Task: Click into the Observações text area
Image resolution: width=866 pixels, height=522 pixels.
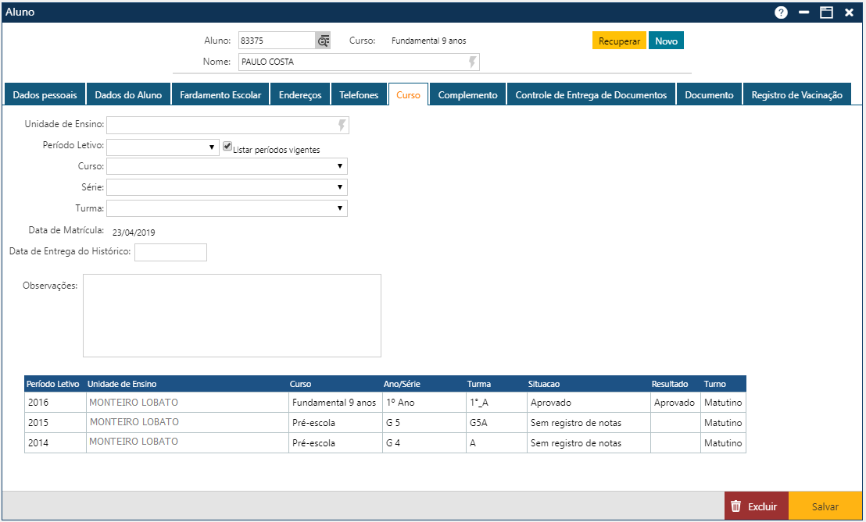Action: [x=232, y=315]
